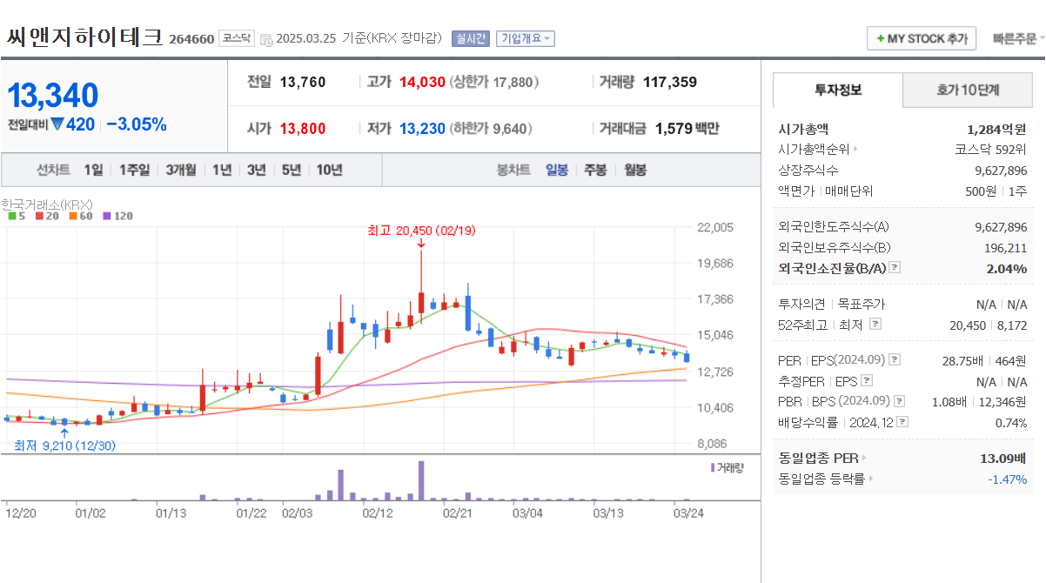Click the 고가 value 14,030

click(x=422, y=82)
